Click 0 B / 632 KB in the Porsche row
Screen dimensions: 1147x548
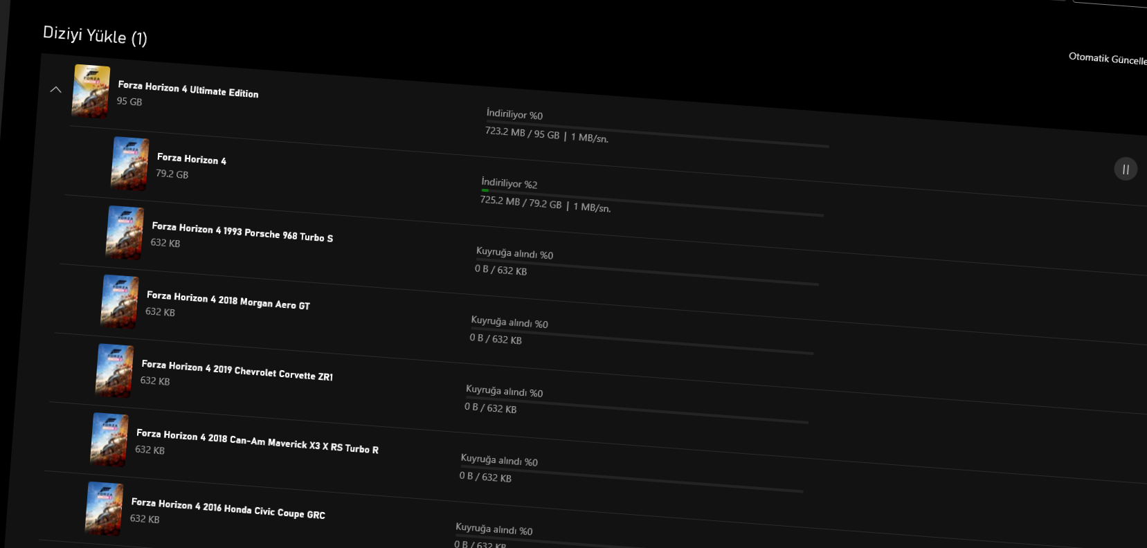click(501, 270)
